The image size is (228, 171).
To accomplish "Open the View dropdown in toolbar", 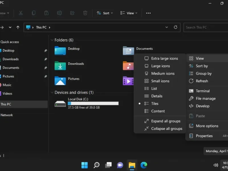I will pos(129,13).
